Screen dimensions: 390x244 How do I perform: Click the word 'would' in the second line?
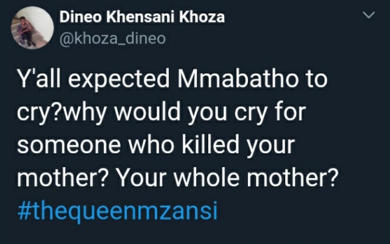click(147, 112)
